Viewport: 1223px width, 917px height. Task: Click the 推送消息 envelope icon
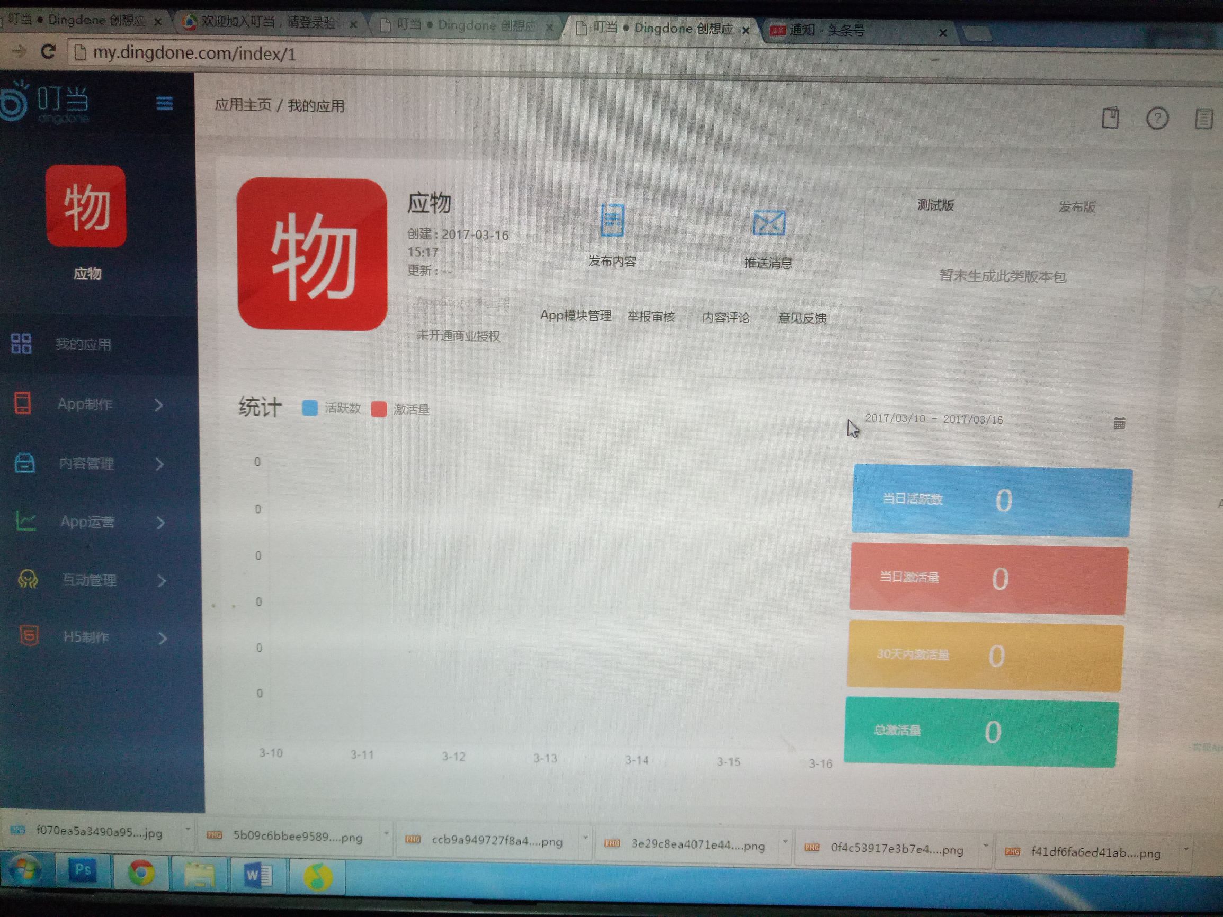pos(769,223)
